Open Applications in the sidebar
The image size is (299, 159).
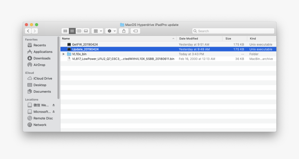pyautogui.click(x=40, y=52)
